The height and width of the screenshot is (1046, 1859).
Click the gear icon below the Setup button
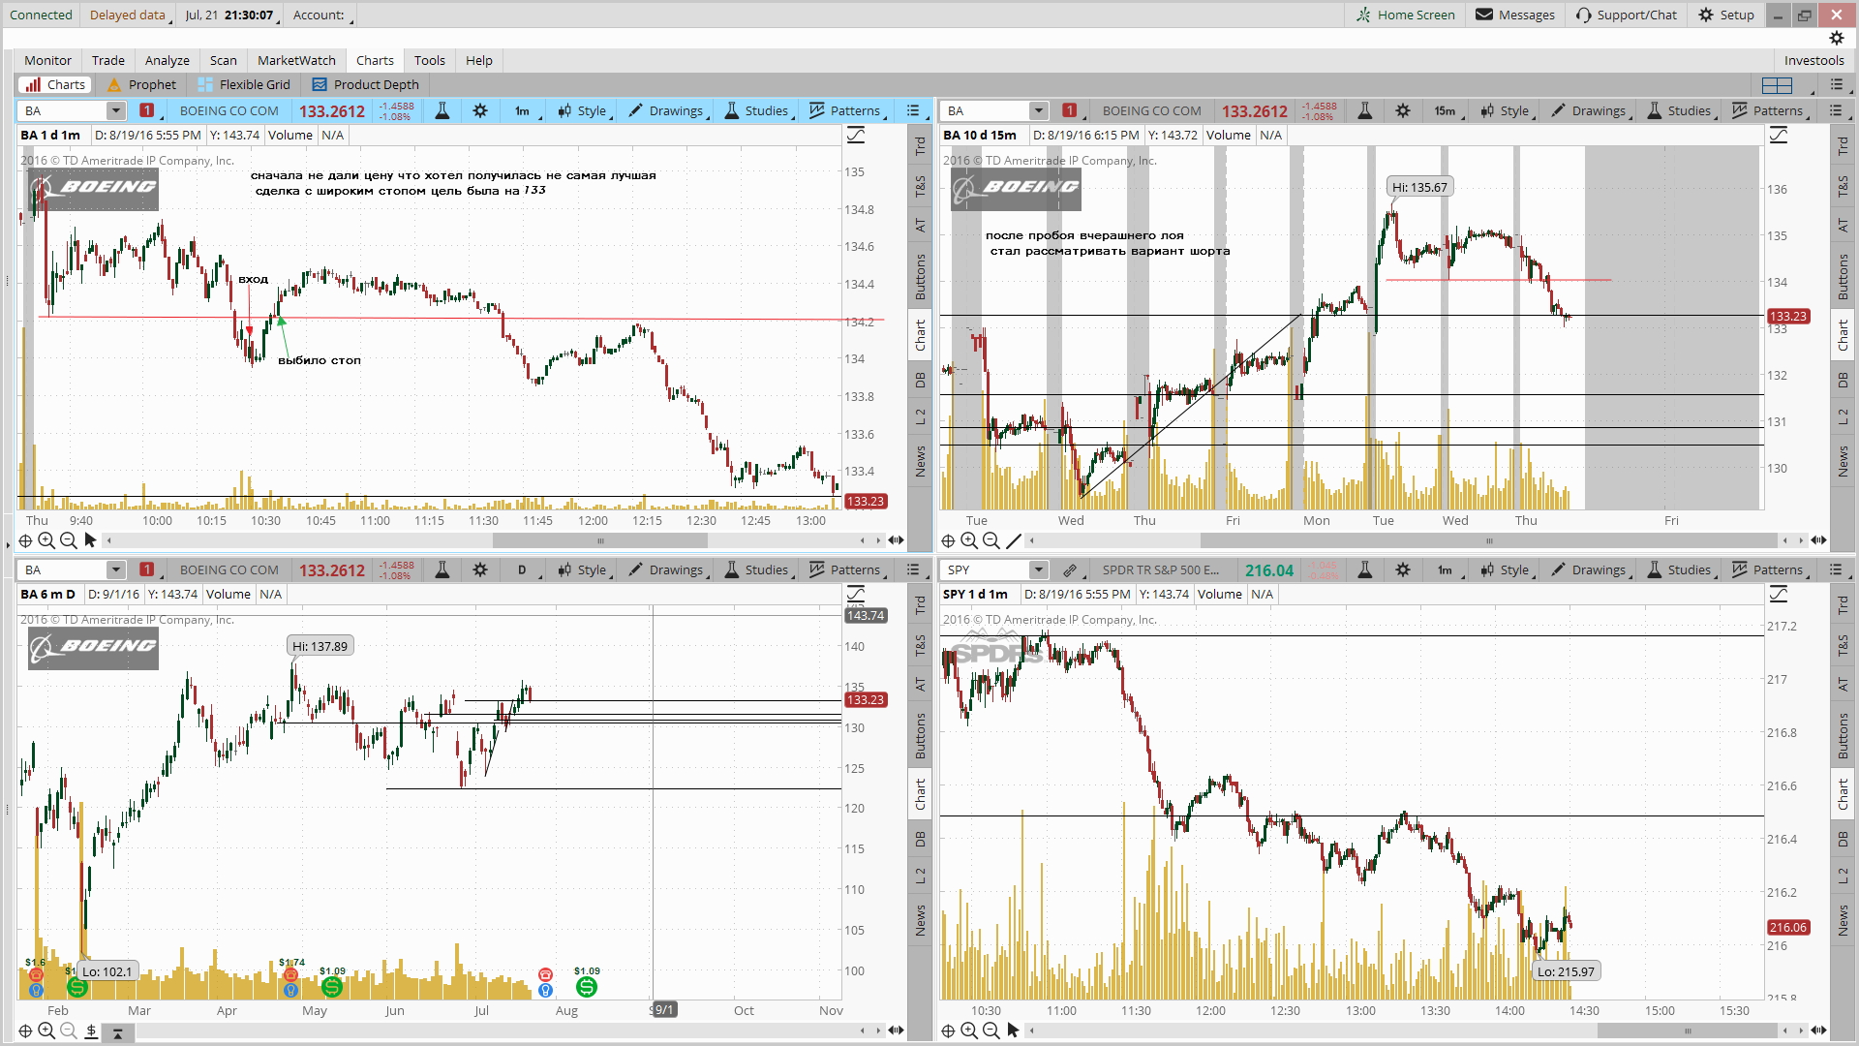coord(1837,38)
